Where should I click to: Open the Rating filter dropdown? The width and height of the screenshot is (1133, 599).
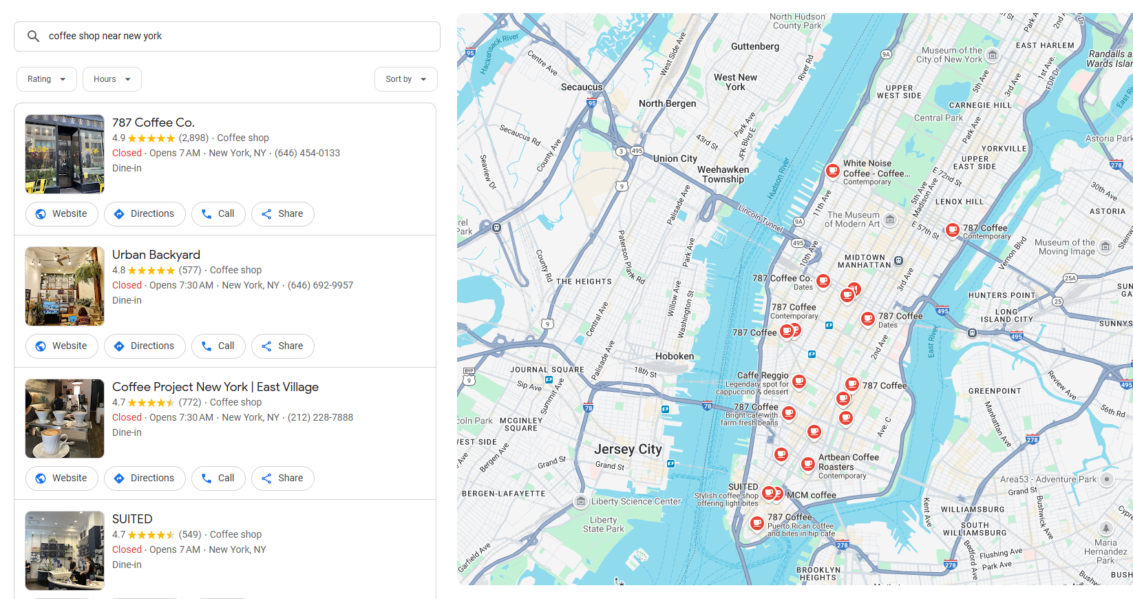[46, 79]
